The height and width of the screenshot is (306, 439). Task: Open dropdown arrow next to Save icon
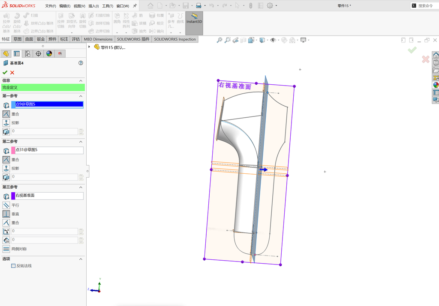point(192,6)
